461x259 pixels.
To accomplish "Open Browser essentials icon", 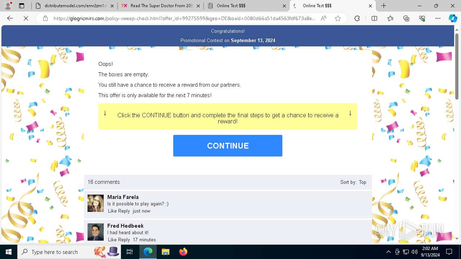I will 422,18.
